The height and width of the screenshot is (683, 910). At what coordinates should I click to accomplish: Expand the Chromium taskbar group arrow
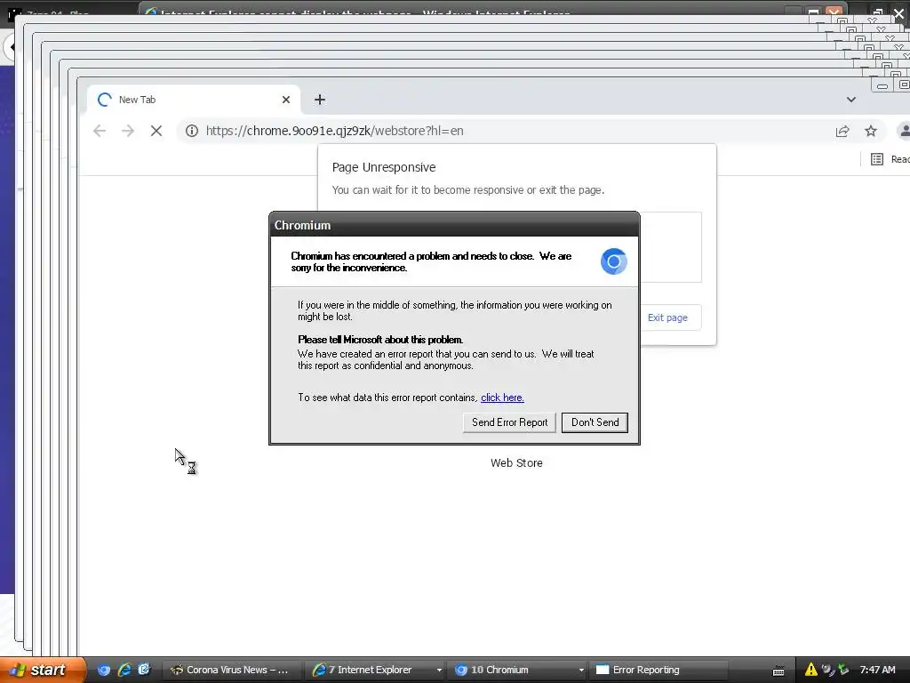[x=581, y=671]
